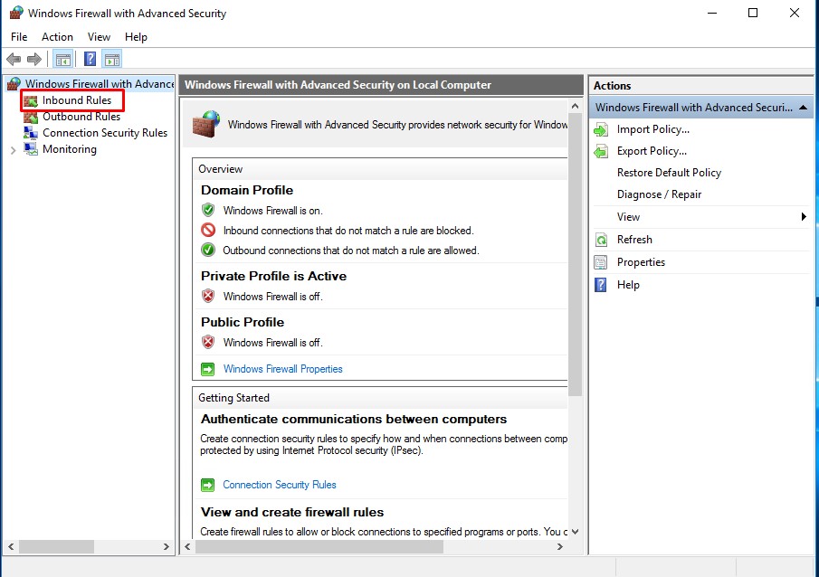Image resolution: width=819 pixels, height=577 pixels.
Task: Click the Back arrow toolbar icon
Action: [14, 59]
